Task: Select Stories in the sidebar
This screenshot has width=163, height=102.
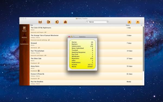Action: pos(24,29)
